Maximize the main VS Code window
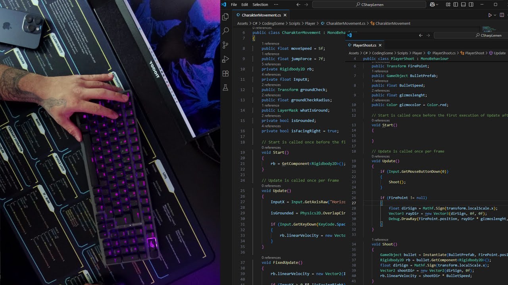Screen dimensions: 508x285 [495, 4]
